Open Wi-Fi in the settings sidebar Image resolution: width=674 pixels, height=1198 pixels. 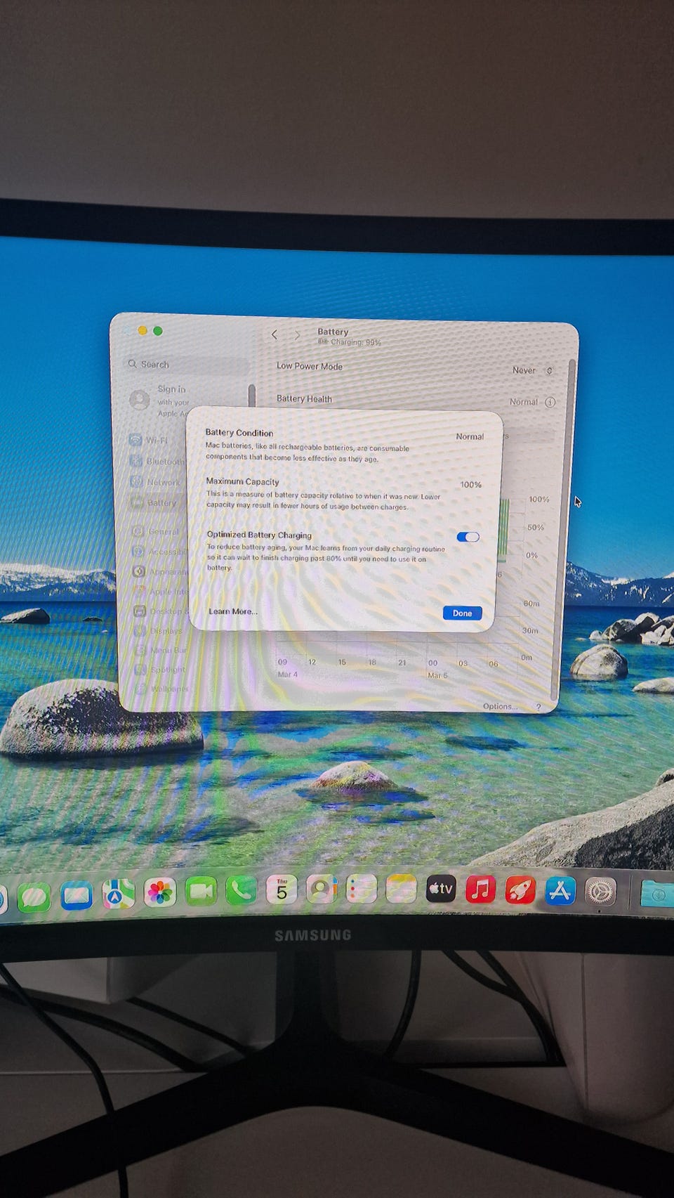tap(149, 441)
